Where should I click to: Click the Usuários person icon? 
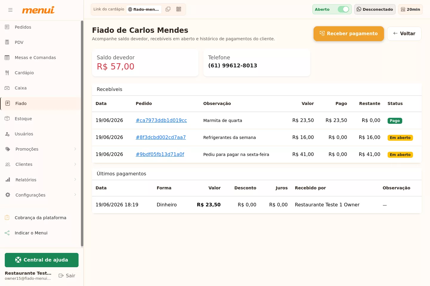(7, 134)
